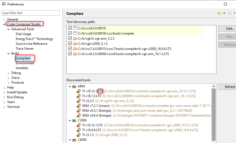Screen dimensions: 236x143
Task: Uncheck the C:/ti/ccs9.0.0.00018 path checkbox
Action: click(x=70, y=28)
